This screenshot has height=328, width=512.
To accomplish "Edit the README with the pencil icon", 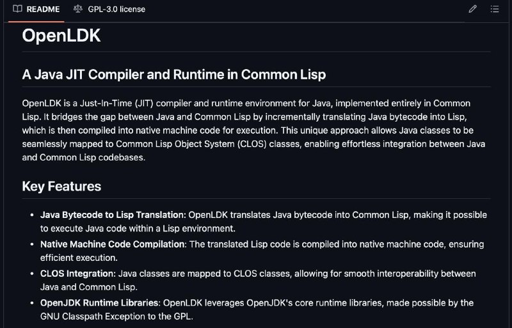I will click(x=472, y=9).
